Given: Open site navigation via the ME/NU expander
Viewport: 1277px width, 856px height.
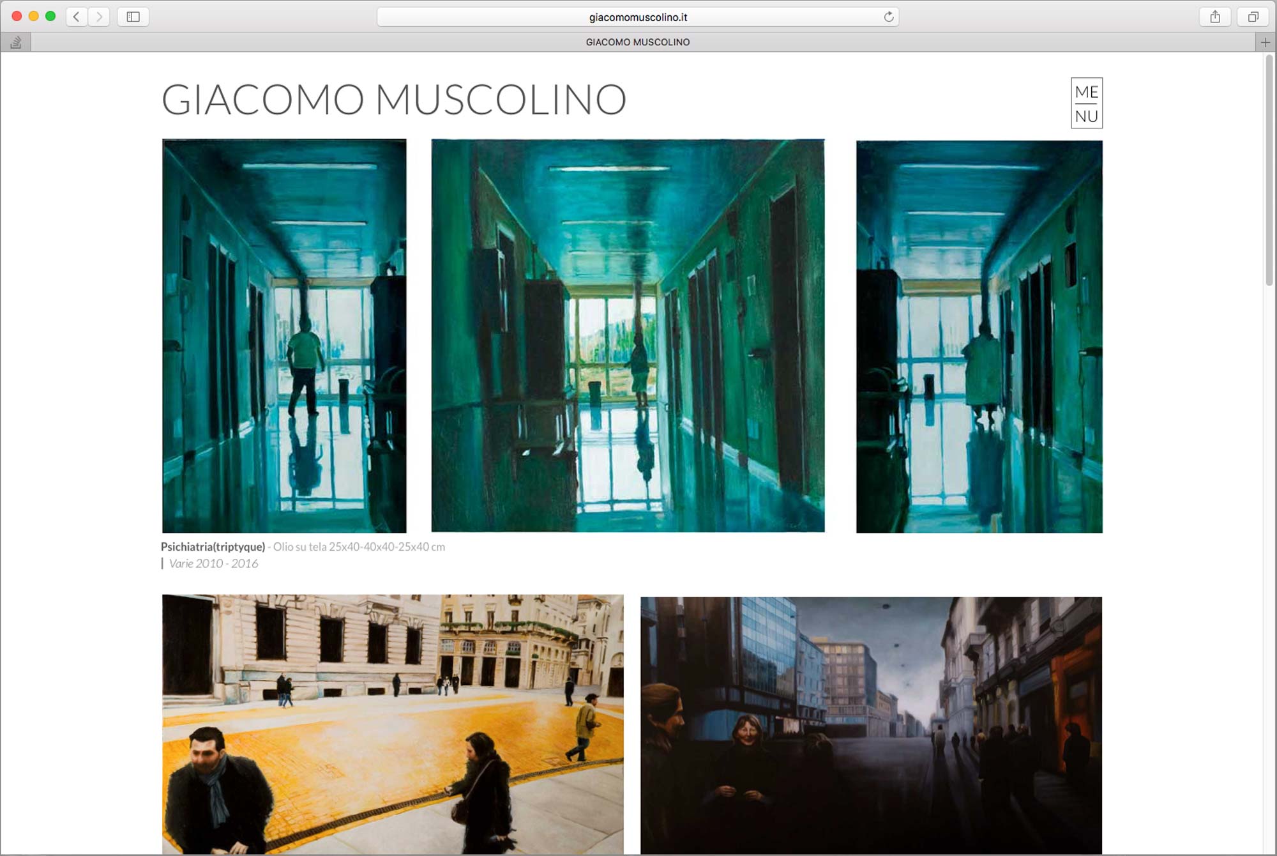Looking at the screenshot, I should point(1085,103).
